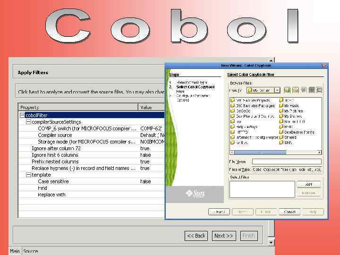Click the NOIBMCOMP storage mode value

tap(153, 142)
